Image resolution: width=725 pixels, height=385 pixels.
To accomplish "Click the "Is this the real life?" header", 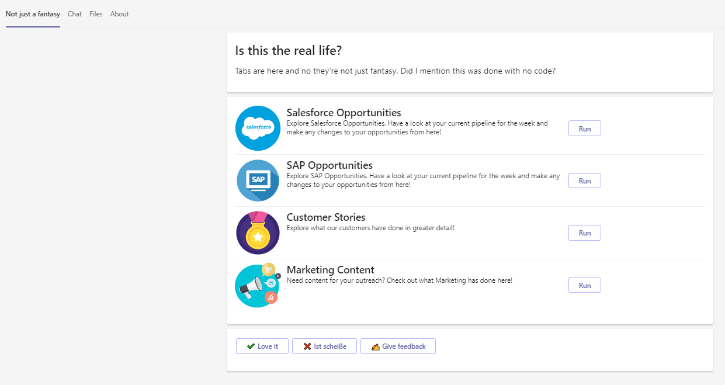I will coord(288,51).
